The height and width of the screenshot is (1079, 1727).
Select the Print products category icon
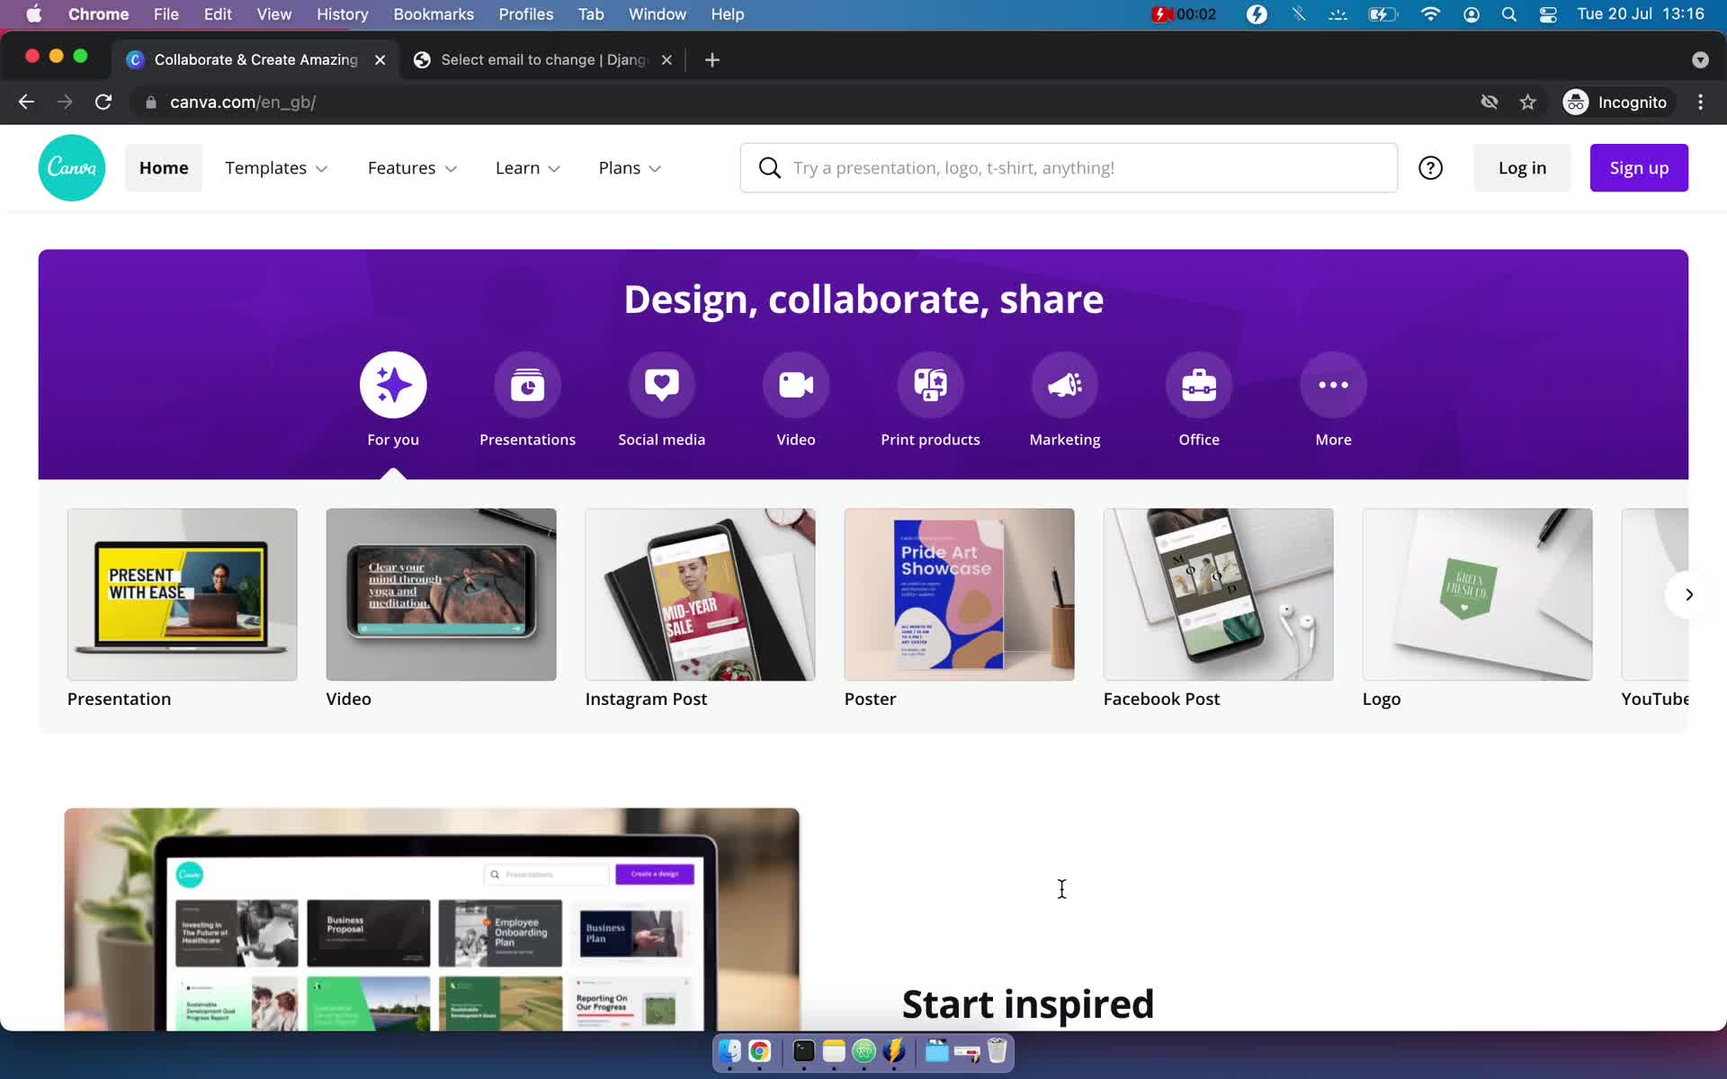click(x=930, y=384)
